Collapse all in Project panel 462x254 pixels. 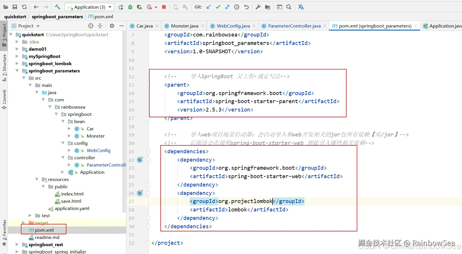pos(100,26)
